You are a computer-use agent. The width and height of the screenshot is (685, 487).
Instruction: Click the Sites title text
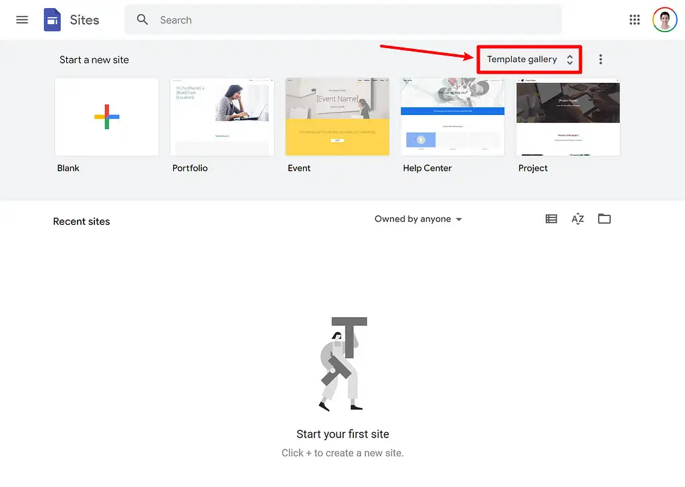[x=84, y=20]
